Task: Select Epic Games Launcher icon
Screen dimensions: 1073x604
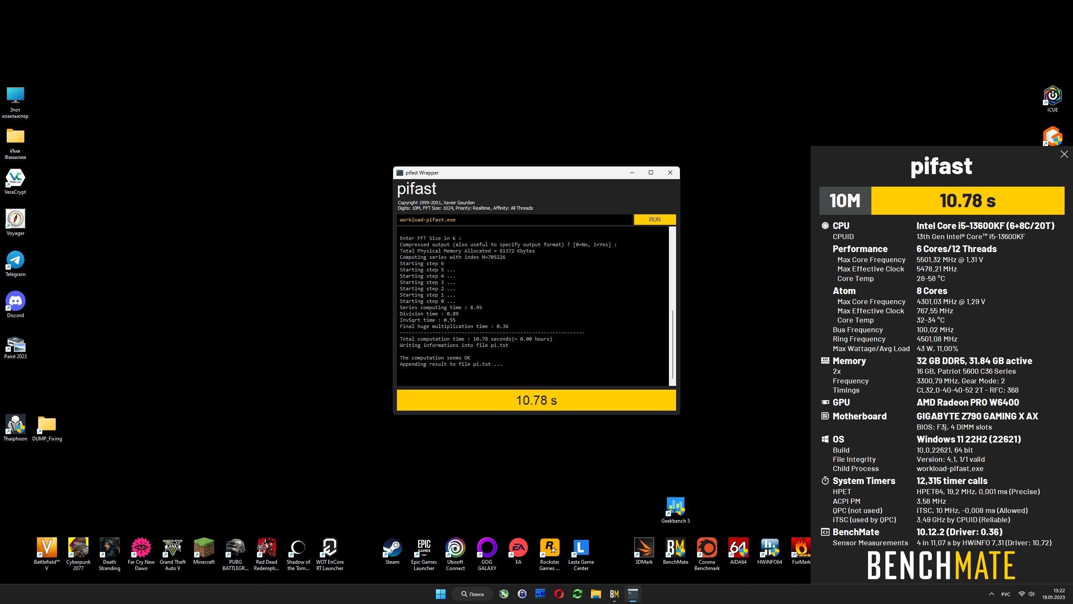Action: (x=424, y=555)
